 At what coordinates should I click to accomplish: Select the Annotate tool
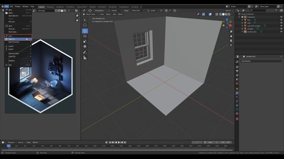(x=85, y=53)
